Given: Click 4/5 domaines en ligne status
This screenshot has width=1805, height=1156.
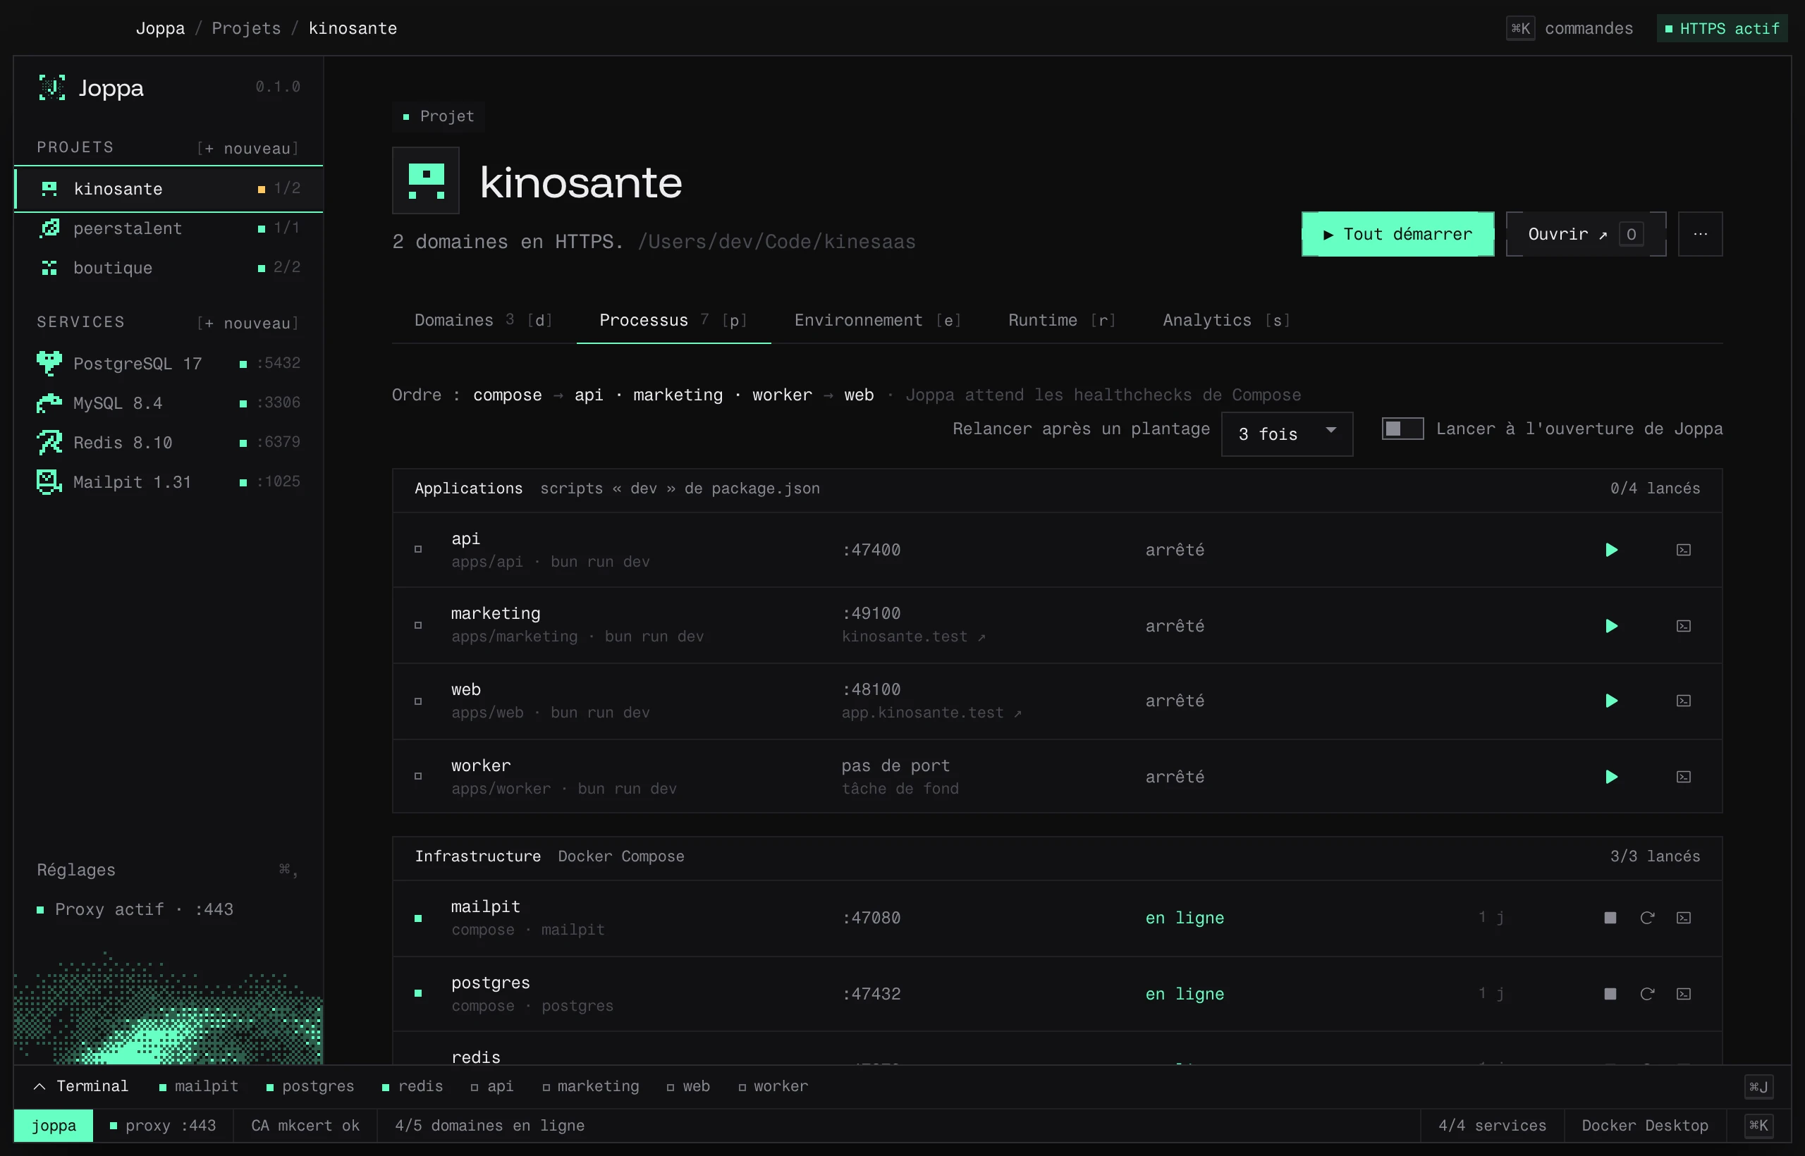Looking at the screenshot, I should [x=489, y=1125].
